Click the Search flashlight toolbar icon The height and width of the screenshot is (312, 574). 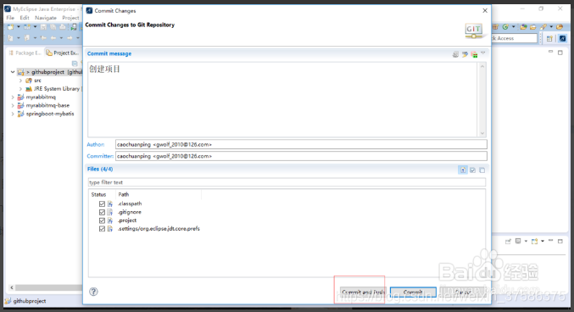(543, 27)
